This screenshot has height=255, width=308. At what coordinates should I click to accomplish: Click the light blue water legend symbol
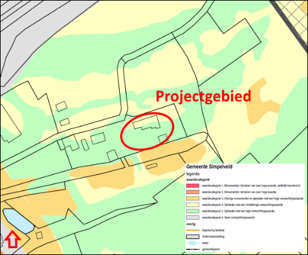[193, 243]
